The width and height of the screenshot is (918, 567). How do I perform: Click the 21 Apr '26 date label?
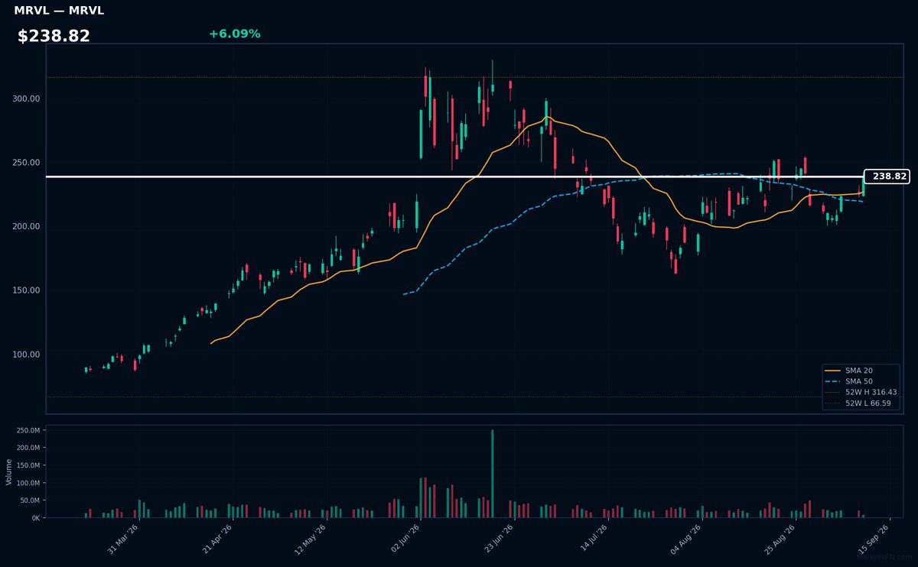click(218, 538)
